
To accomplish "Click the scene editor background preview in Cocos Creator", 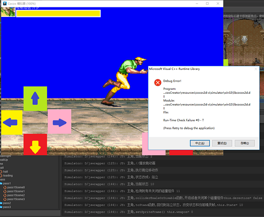I will (x=244, y=41).
